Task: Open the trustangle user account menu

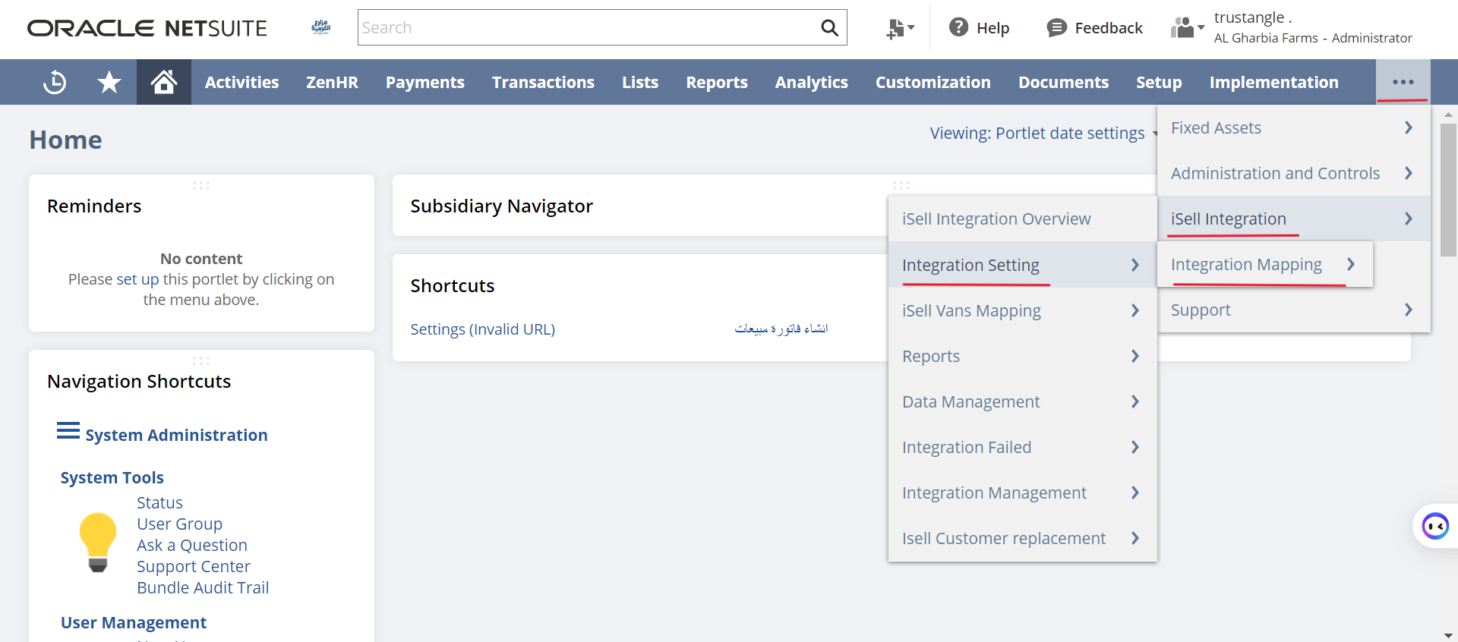Action: [x=1313, y=27]
